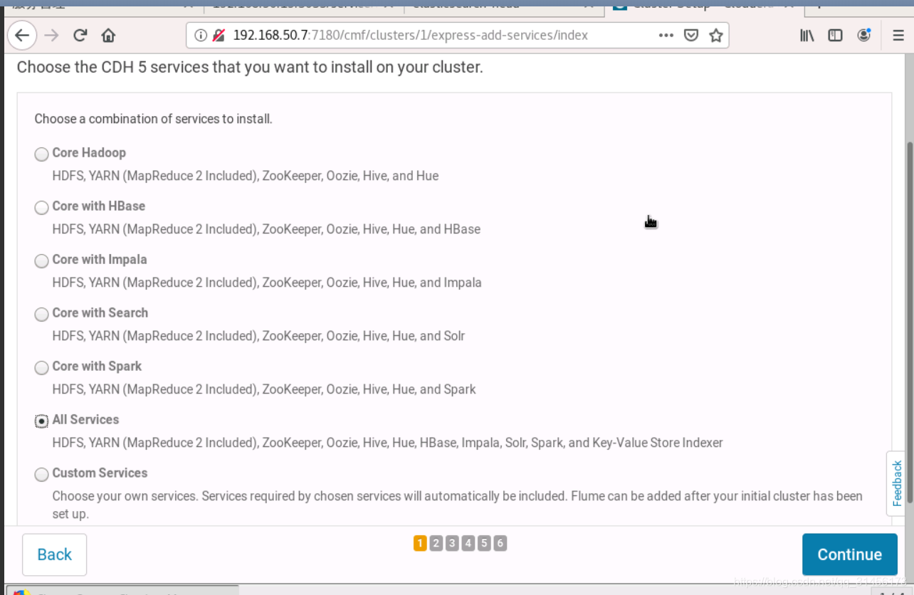Click the insecure connection lock icon

pyautogui.click(x=219, y=35)
